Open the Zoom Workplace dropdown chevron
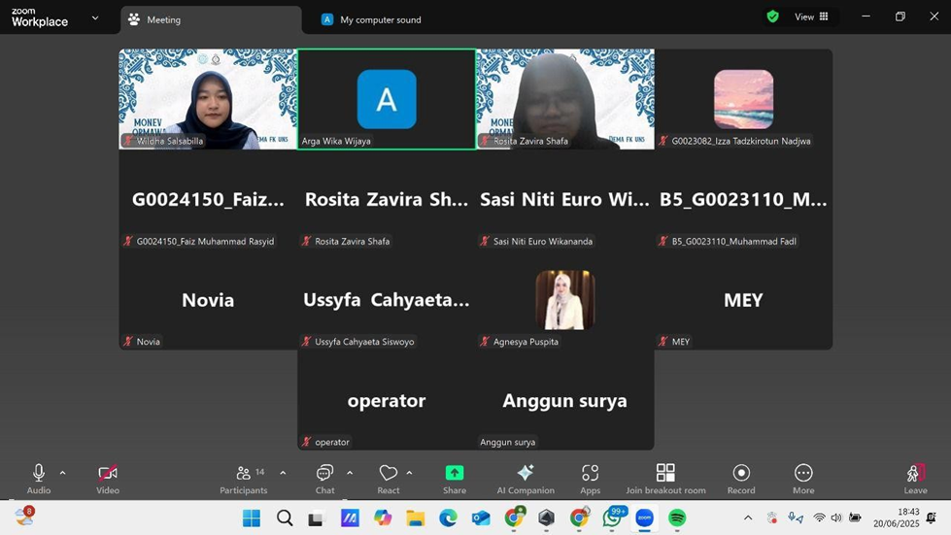Screen dimensions: 951x535 point(95,17)
